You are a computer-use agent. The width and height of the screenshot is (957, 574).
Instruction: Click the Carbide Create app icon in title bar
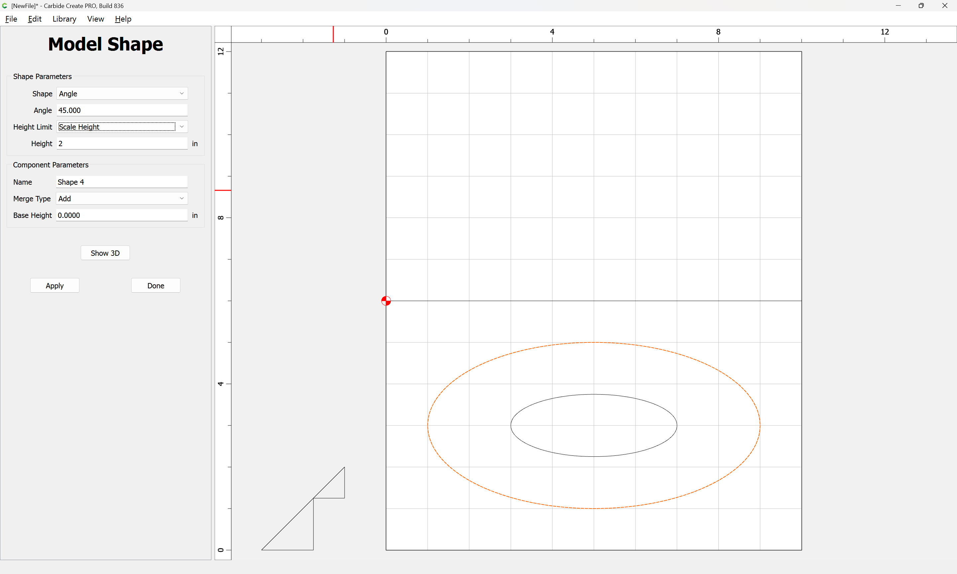(x=5, y=5)
